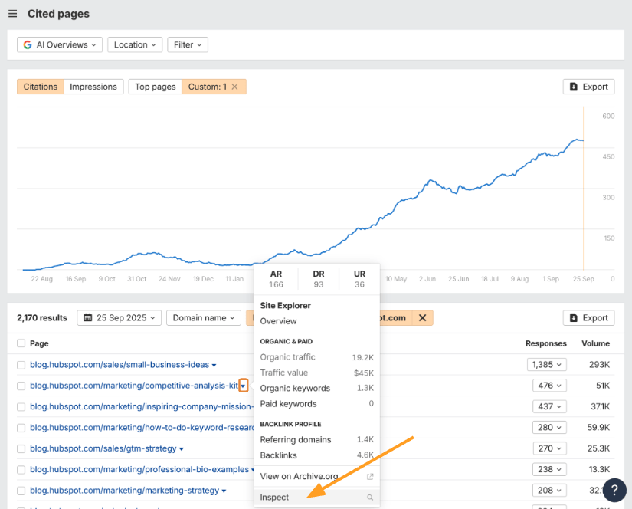Click the Google logo in AI Overviews filter
Viewport: 632px width, 509px height.
point(26,44)
